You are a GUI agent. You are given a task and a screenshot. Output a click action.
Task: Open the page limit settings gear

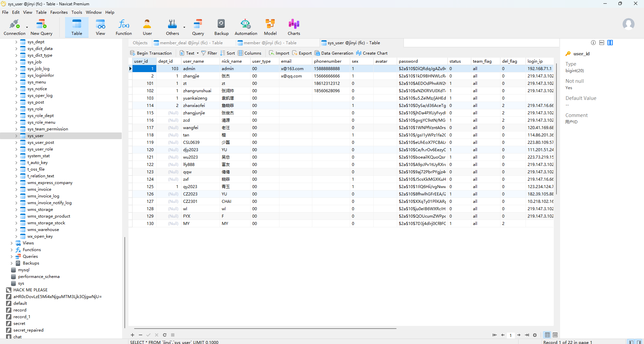[535, 335]
